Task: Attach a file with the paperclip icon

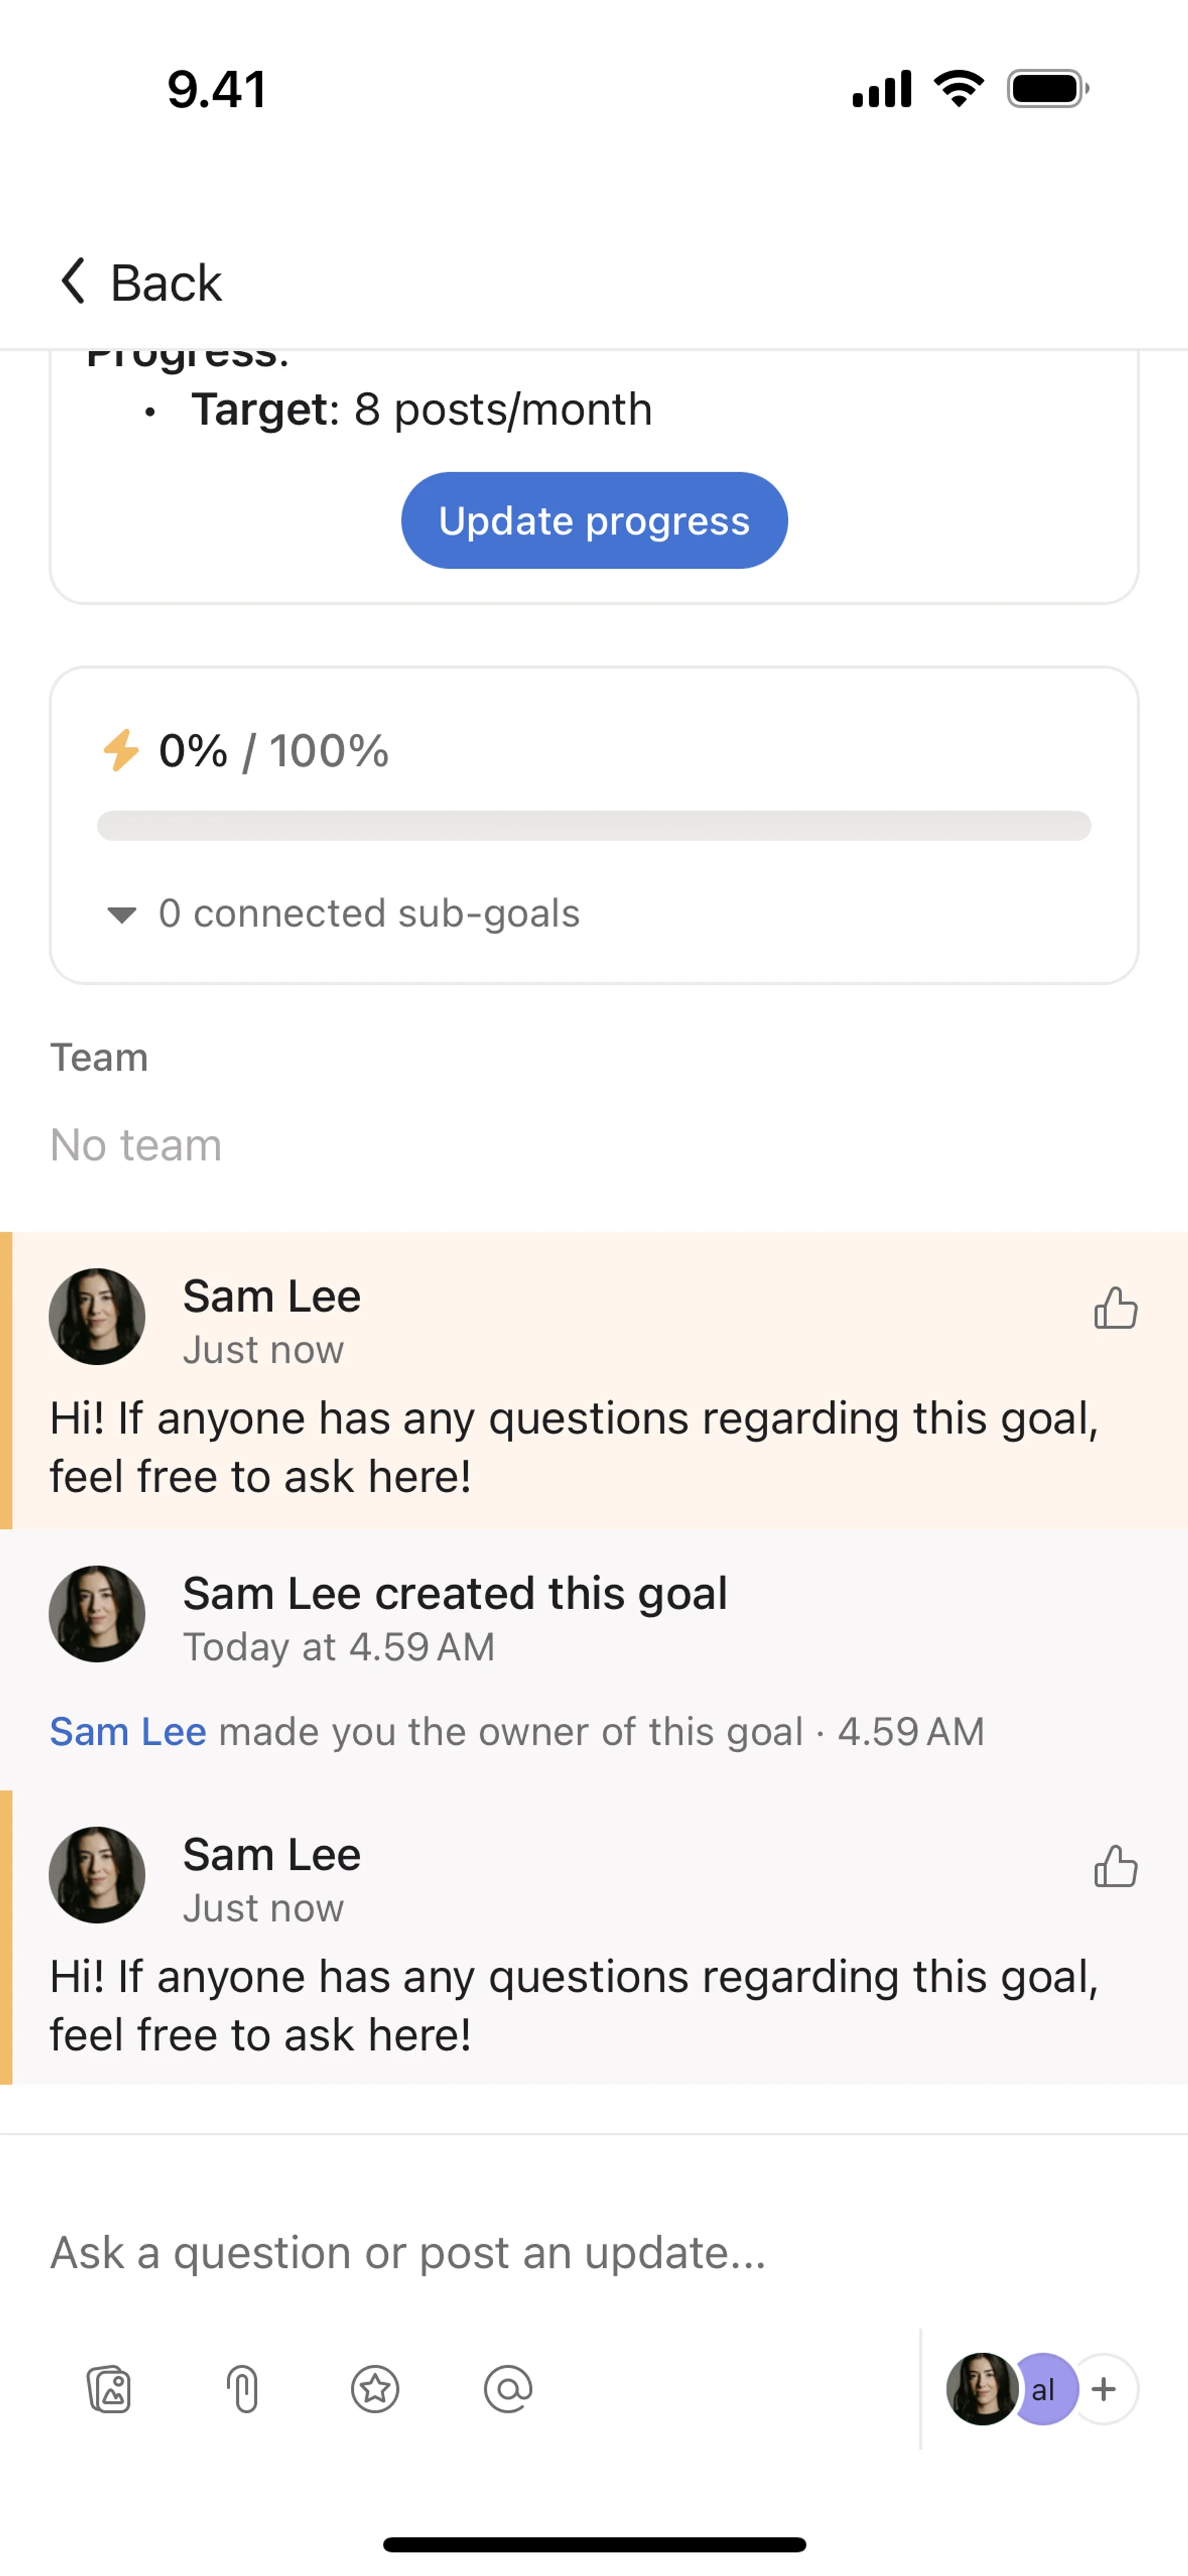Action: pyautogui.click(x=243, y=2389)
